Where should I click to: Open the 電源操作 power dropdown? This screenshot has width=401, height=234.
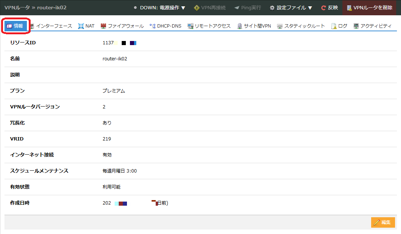click(159, 8)
